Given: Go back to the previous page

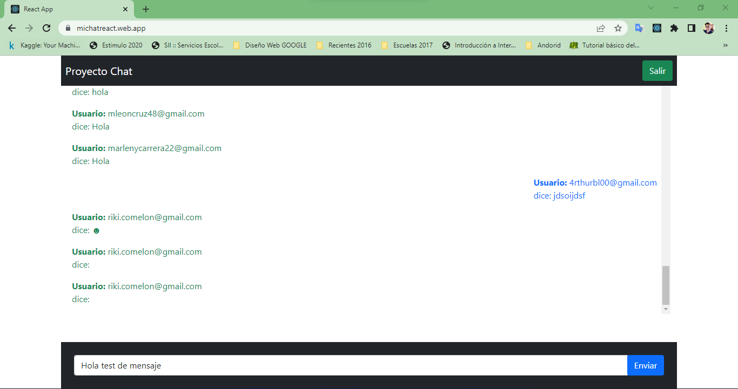Looking at the screenshot, I should [12, 28].
